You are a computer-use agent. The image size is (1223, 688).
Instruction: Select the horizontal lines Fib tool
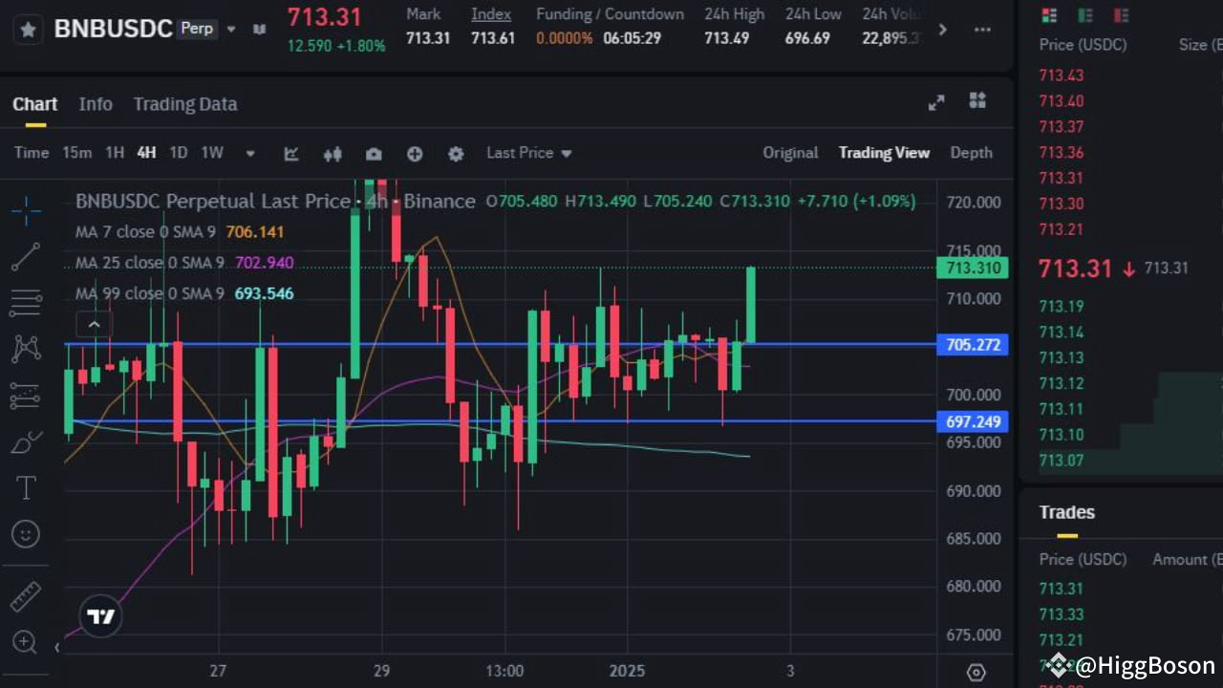tap(26, 303)
